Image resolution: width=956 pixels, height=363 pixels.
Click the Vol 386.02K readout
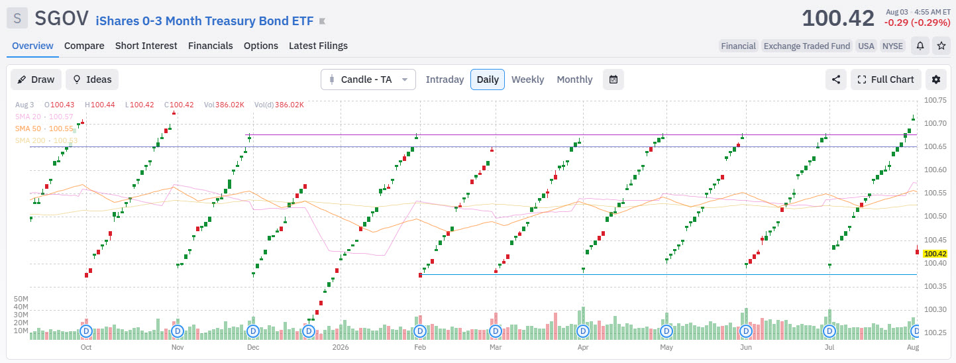[224, 105]
